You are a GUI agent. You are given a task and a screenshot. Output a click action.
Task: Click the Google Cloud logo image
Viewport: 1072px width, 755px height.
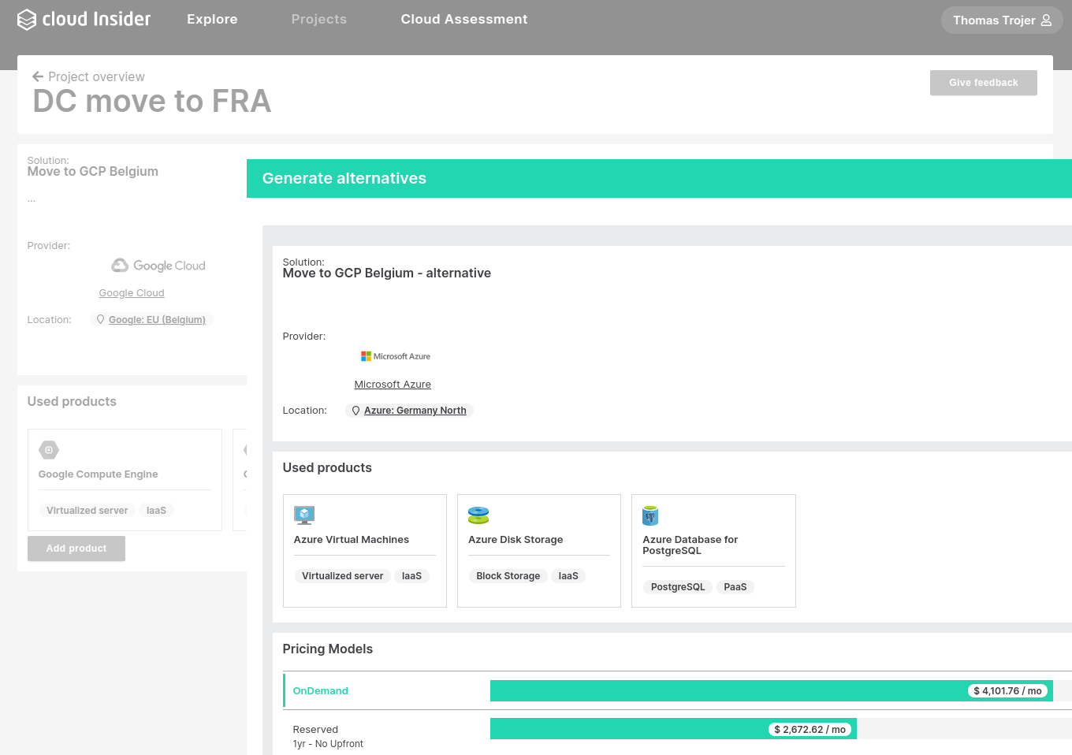coord(158,266)
